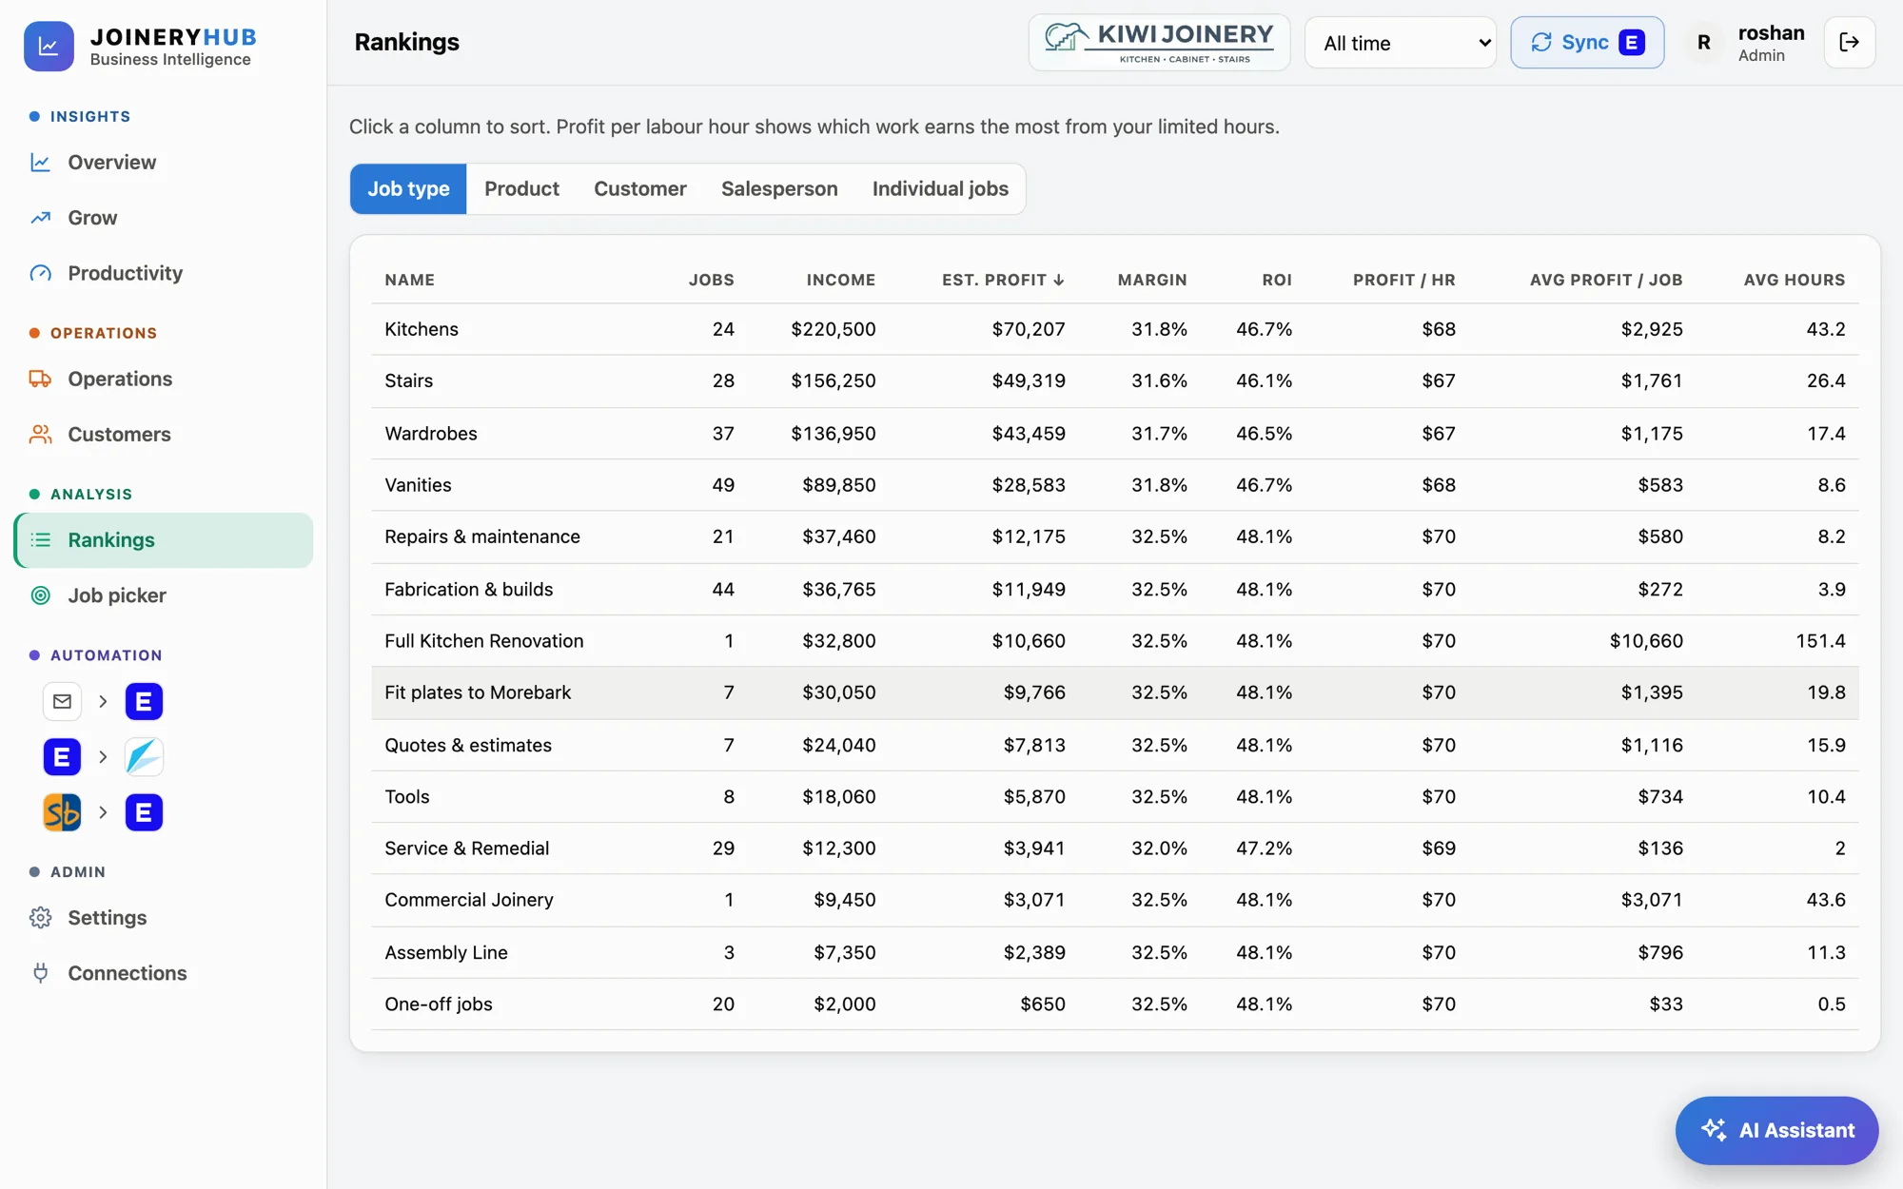This screenshot has height=1189, width=1903.
Task: Click the One-off jobs row name
Action: 438,1004
